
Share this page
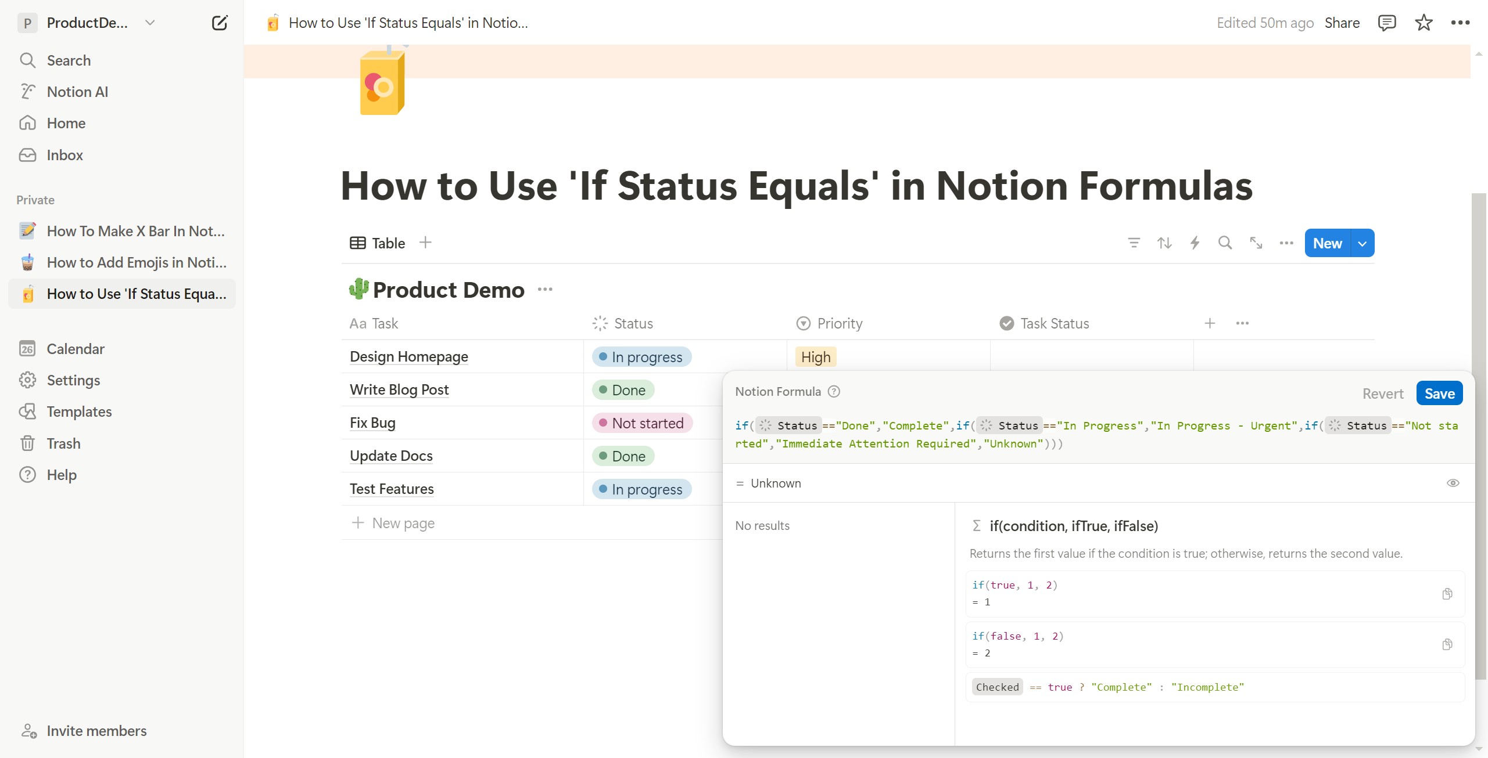coord(1342,23)
